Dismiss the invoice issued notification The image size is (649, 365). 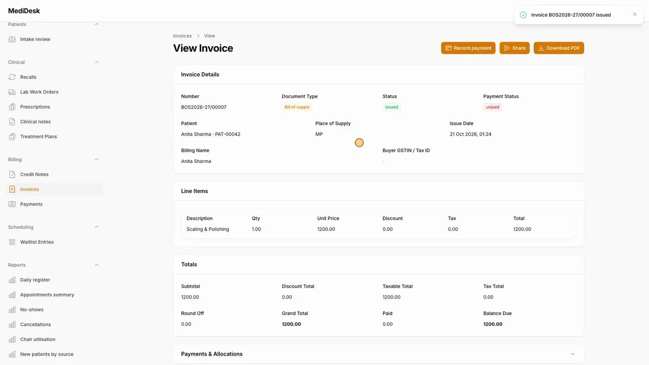pos(635,14)
